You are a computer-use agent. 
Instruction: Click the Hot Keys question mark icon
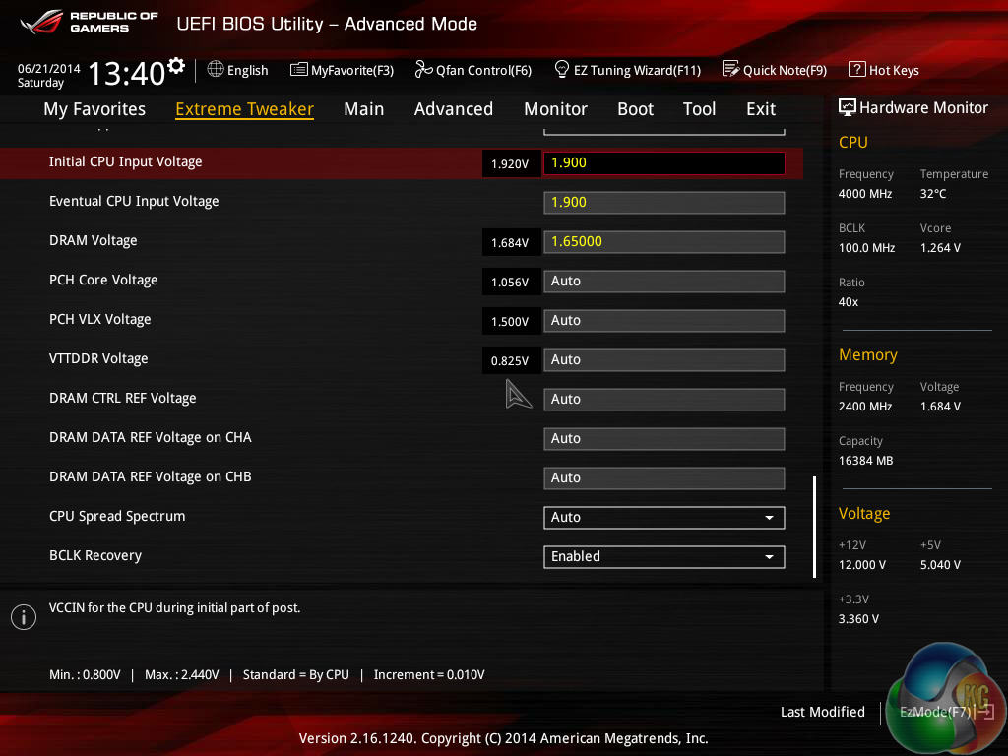(x=857, y=70)
